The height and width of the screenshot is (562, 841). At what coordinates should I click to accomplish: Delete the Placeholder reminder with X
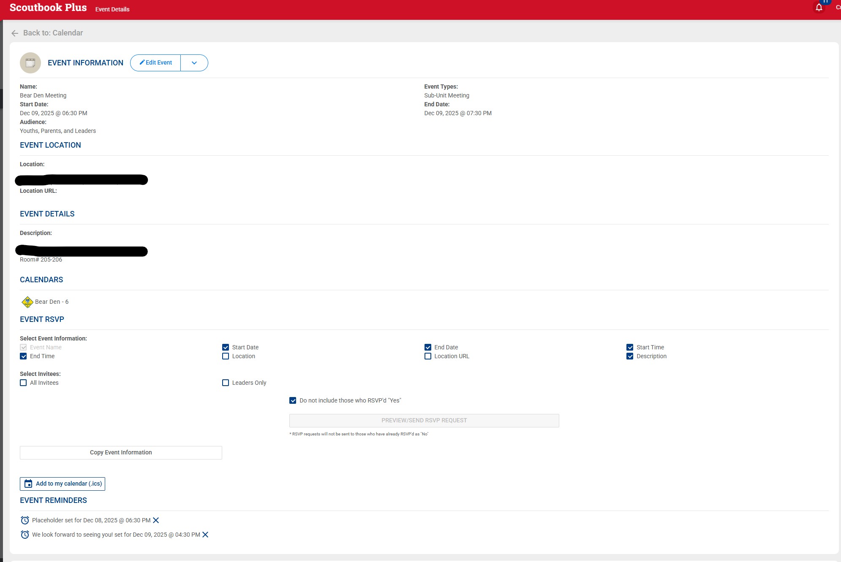click(156, 520)
